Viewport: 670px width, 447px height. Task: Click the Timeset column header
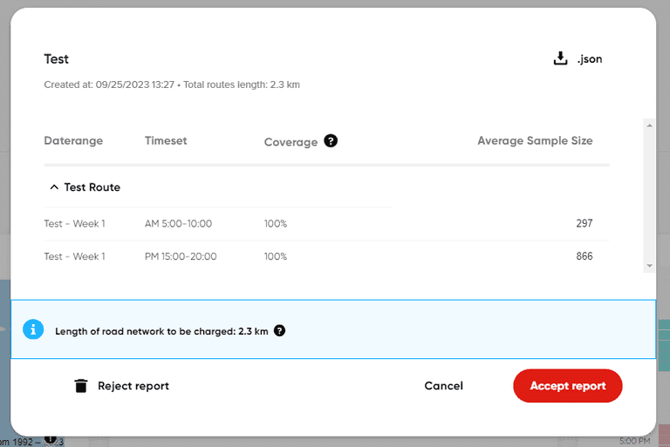166,141
